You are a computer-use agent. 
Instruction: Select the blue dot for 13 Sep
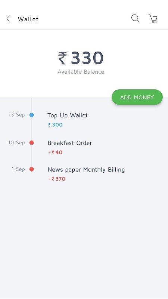tap(32, 115)
